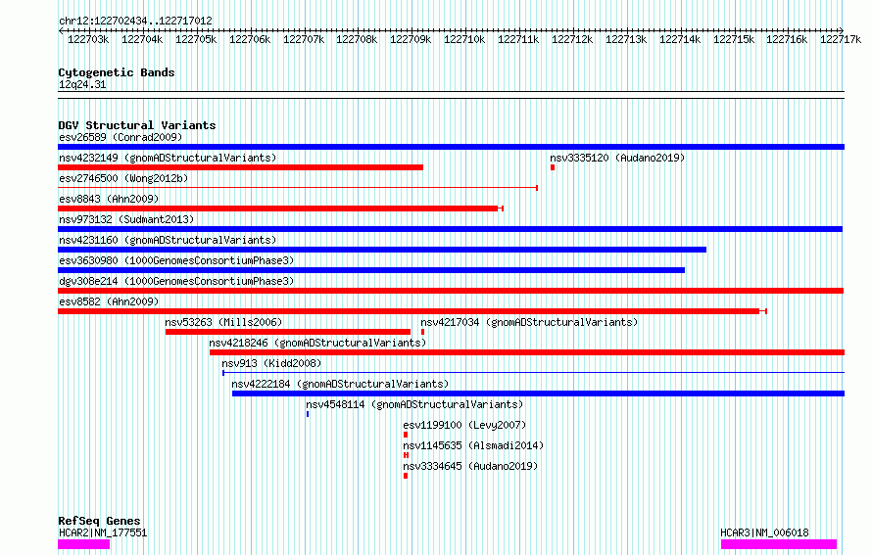Click the red dgv308e214 variant bar

(451, 291)
